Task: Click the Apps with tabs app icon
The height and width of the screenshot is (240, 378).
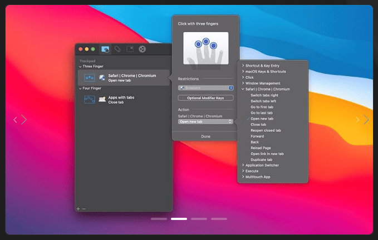Action: (102, 99)
